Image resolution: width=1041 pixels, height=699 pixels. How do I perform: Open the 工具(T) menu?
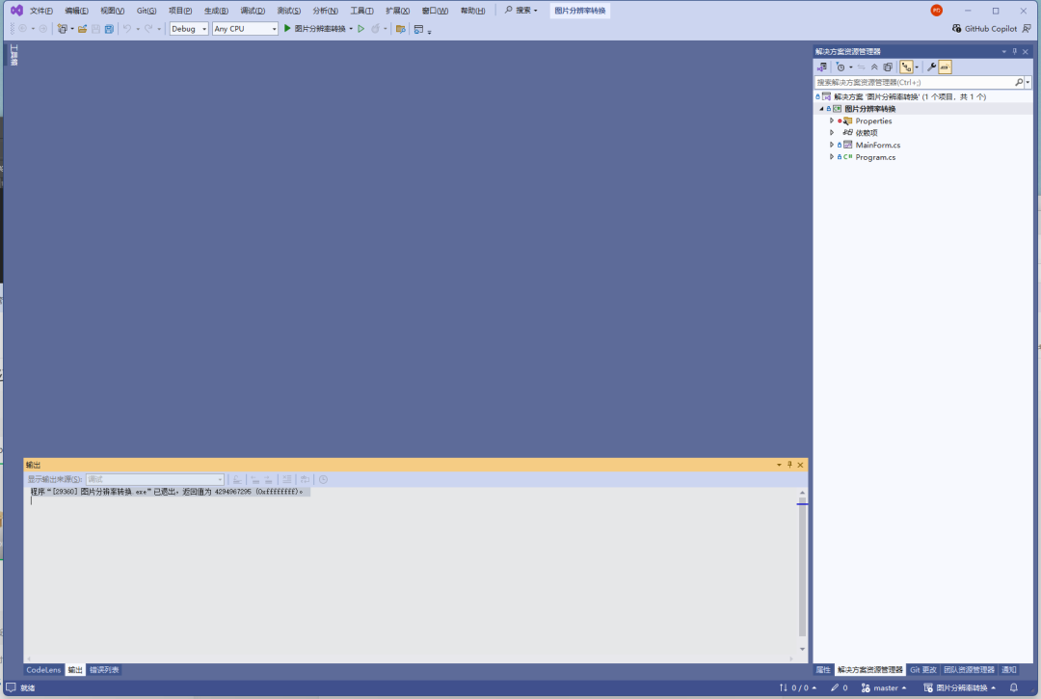coord(361,11)
